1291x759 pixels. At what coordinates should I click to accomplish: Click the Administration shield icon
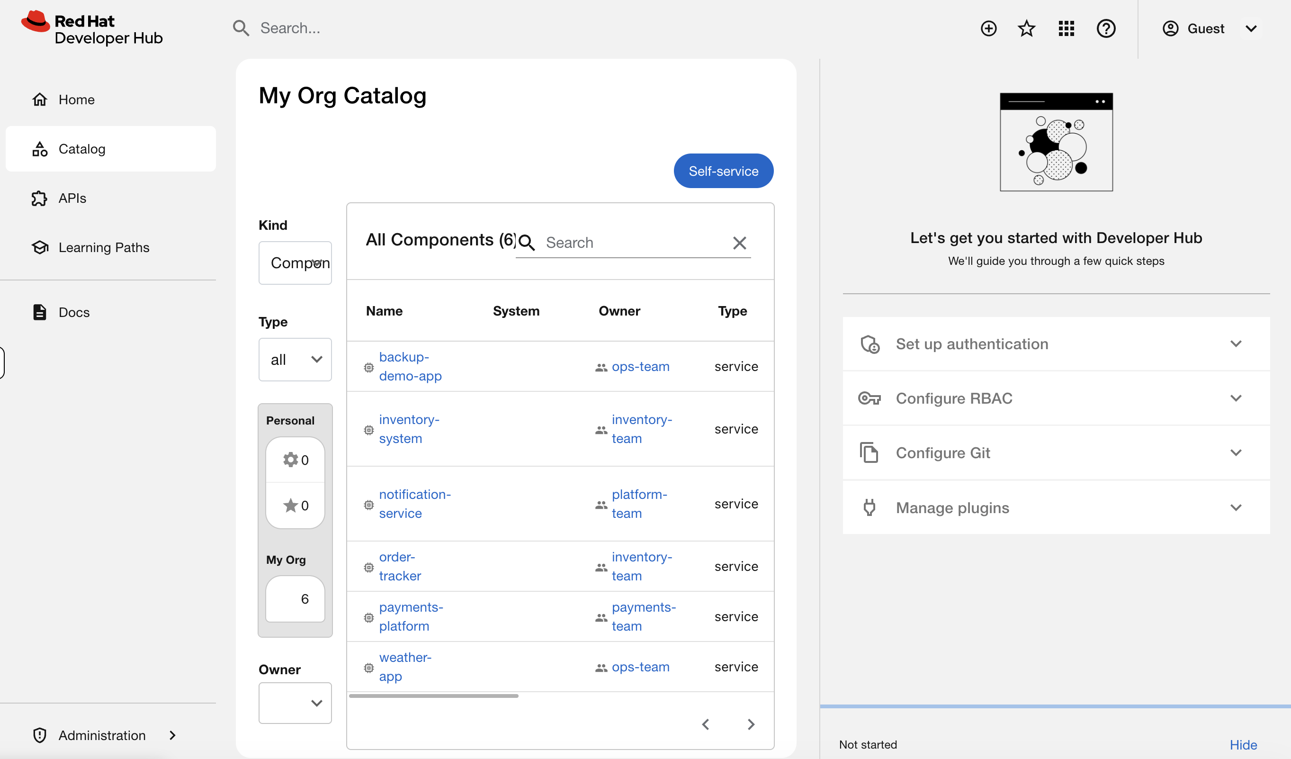pyautogui.click(x=40, y=735)
